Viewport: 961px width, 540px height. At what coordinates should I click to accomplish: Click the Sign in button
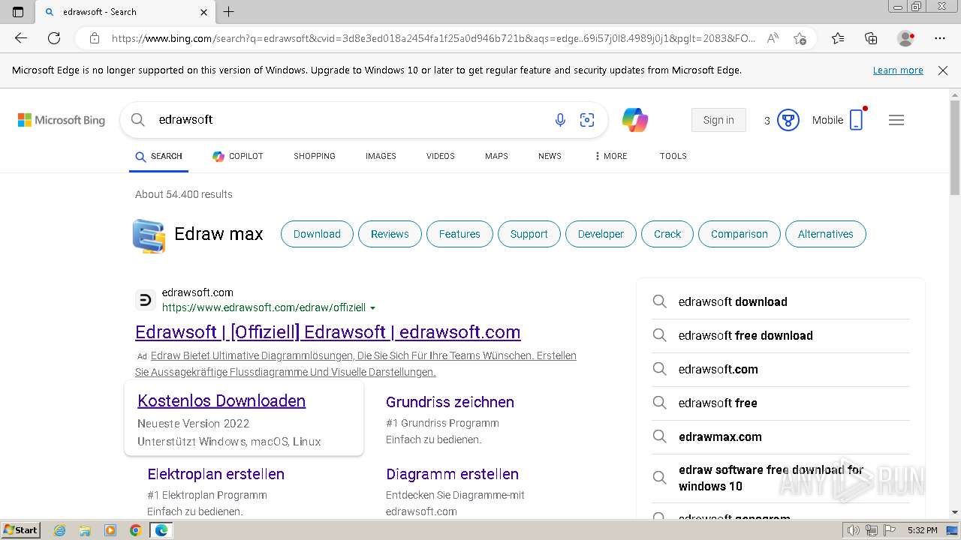click(x=718, y=120)
